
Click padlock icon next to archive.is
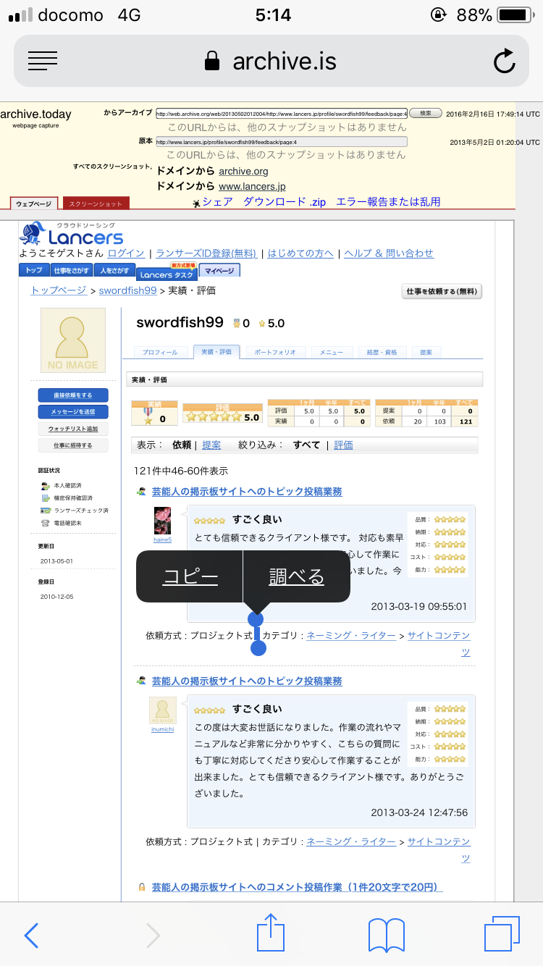[x=212, y=61]
